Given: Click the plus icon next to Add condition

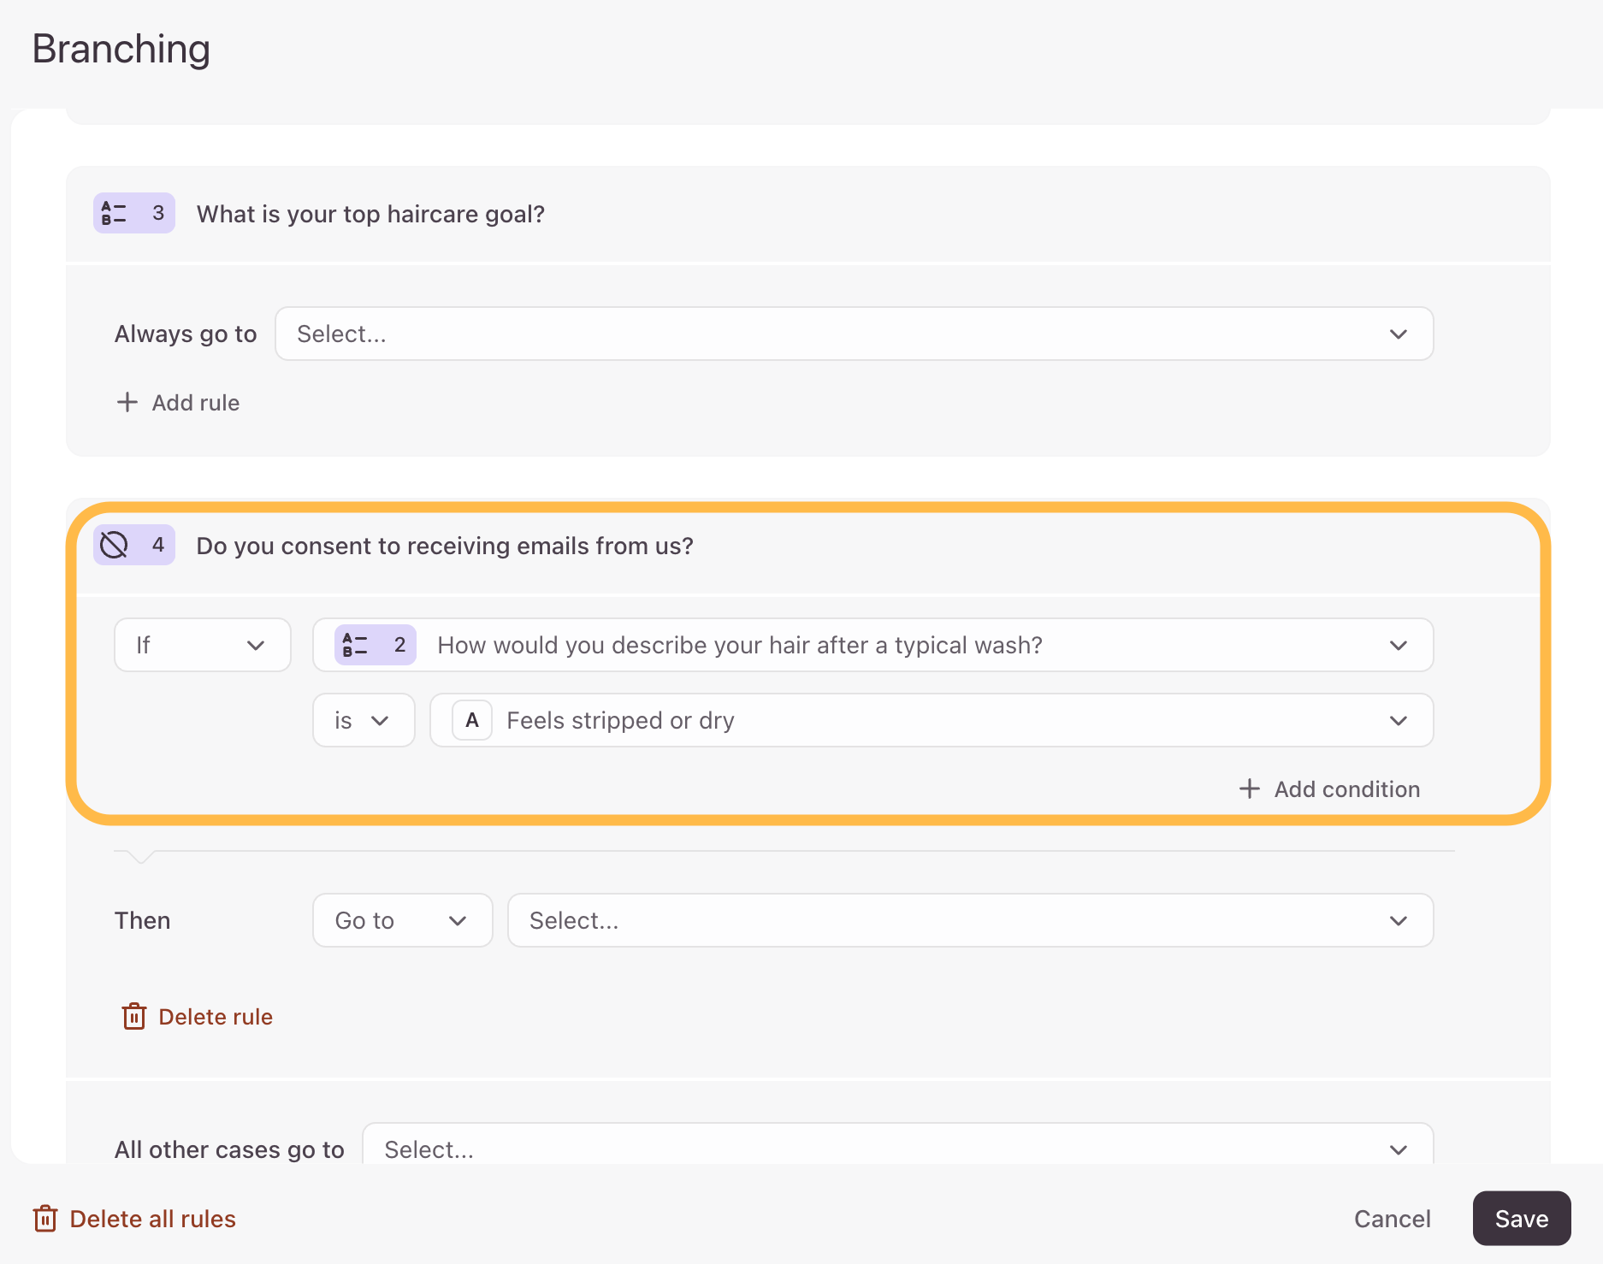Looking at the screenshot, I should (x=1250, y=789).
